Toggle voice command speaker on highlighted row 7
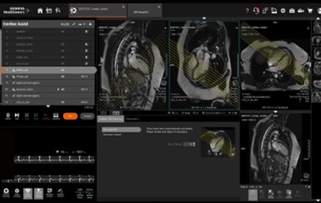 [x=63, y=70]
